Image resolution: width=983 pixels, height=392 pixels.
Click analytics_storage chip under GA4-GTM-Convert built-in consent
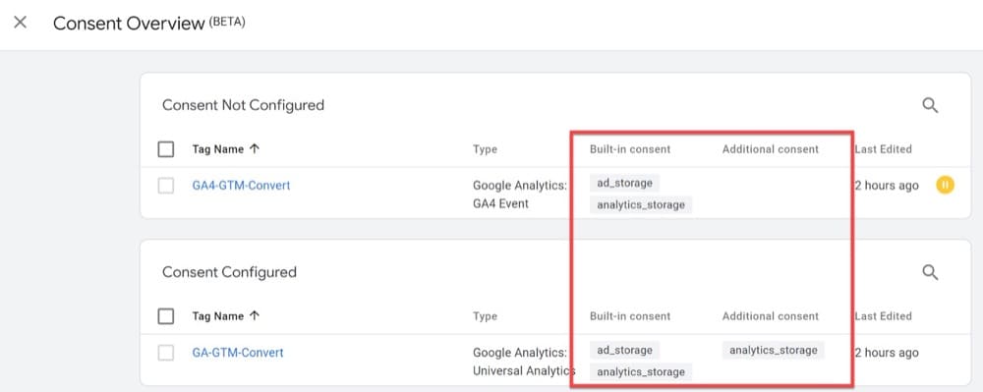[641, 204]
